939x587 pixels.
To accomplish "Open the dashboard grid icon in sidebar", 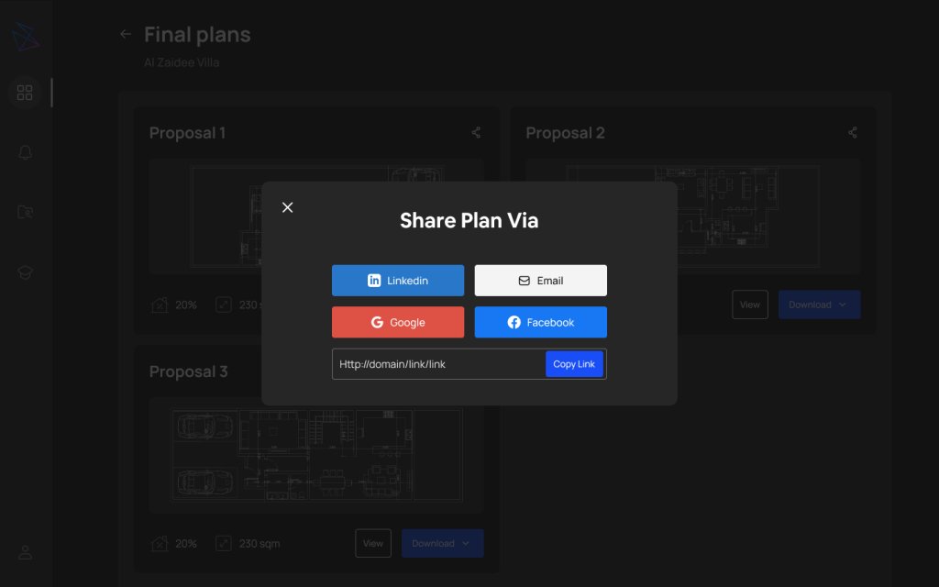I will (25, 93).
